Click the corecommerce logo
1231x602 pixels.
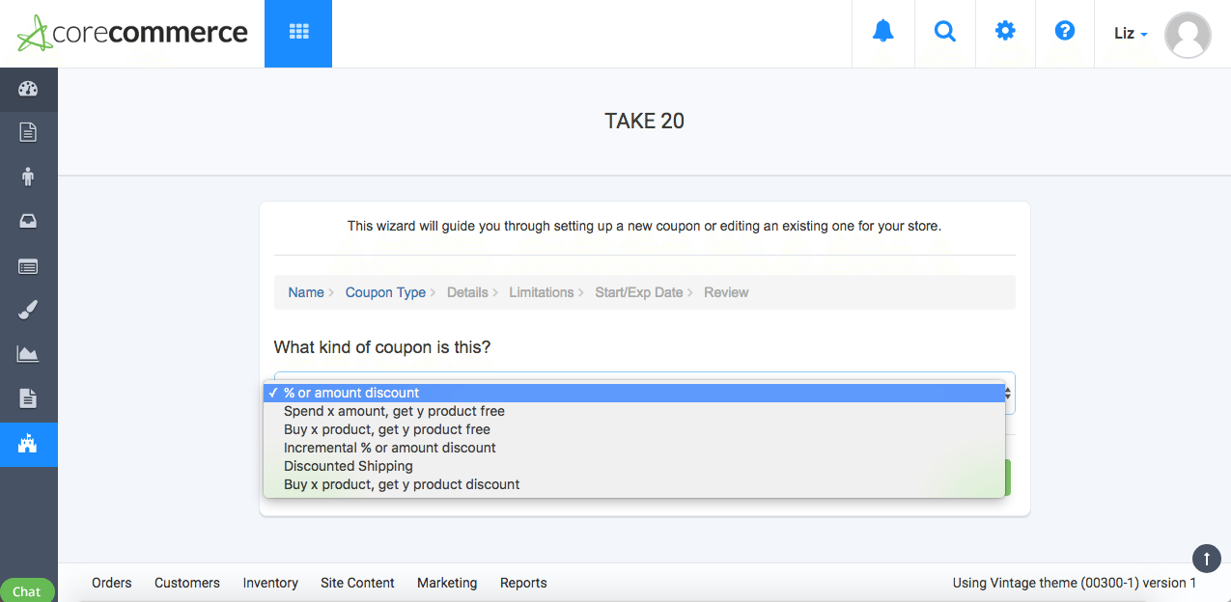point(132,33)
